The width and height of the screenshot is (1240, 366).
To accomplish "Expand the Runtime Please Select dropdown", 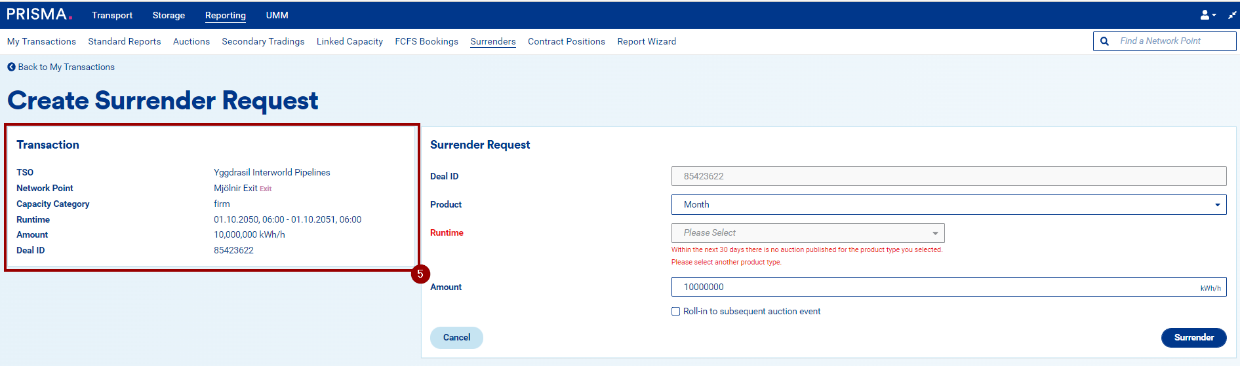I will [807, 233].
